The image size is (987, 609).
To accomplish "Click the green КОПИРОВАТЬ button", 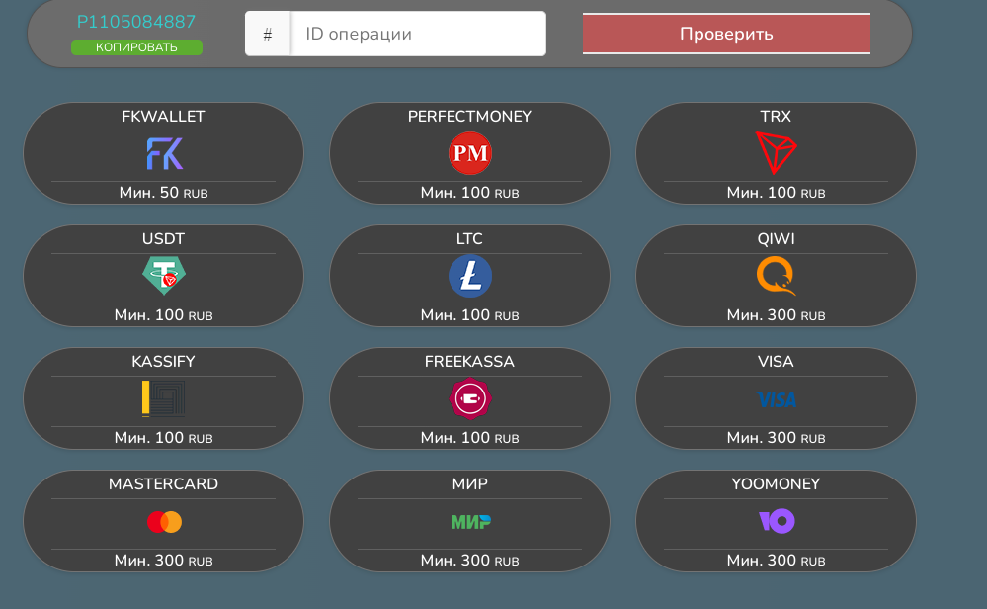I will 136,47.
